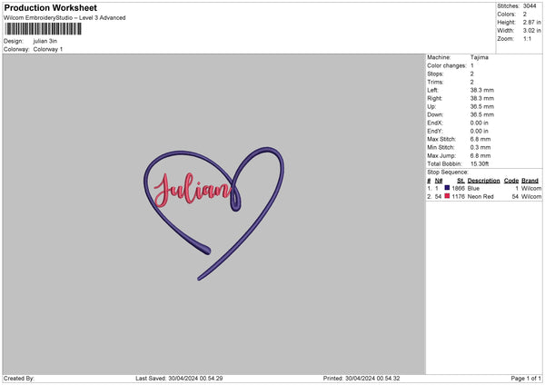Click the 'Max Jump:' label

click(441, 155)
